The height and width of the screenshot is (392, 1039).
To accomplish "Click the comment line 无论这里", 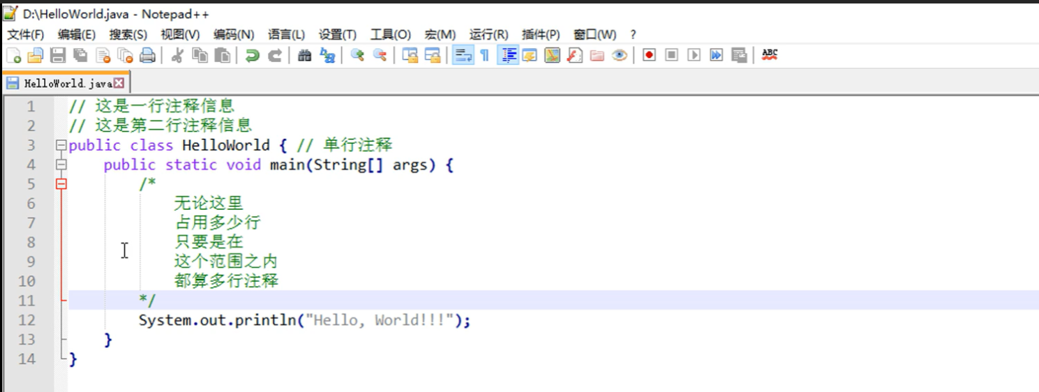I will tap(209, 204).
